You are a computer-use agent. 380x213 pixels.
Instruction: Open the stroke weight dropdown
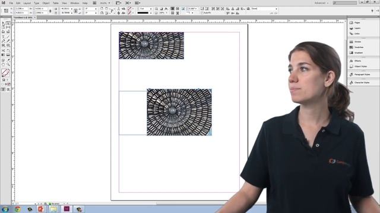pyautogui.click(x=151, y=9)
